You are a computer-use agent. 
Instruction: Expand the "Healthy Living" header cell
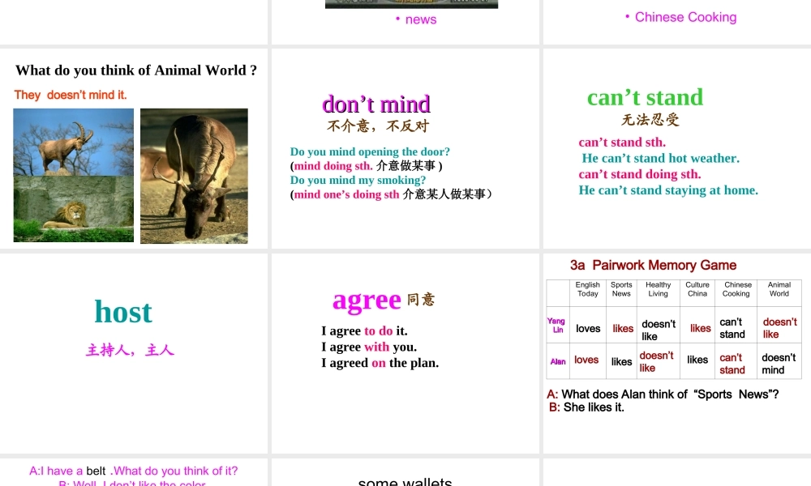658,288
